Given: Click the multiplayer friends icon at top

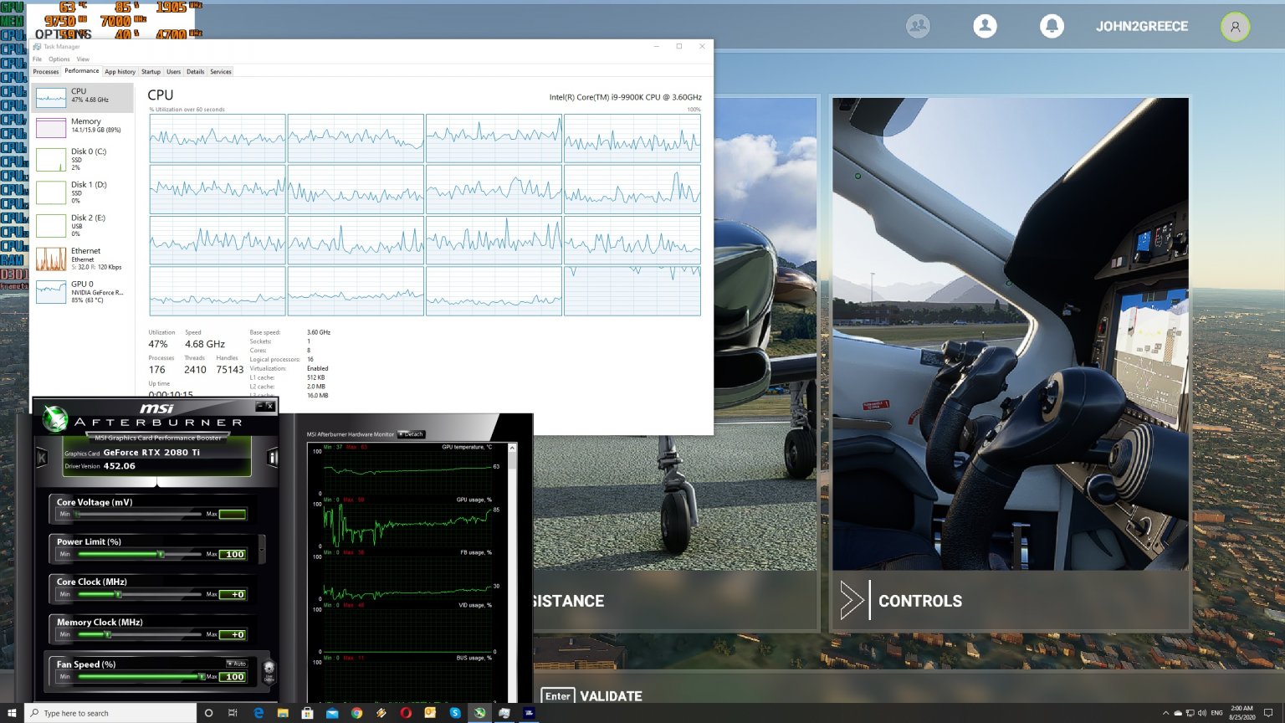Looking at the screenshot, I should [918, 26].
